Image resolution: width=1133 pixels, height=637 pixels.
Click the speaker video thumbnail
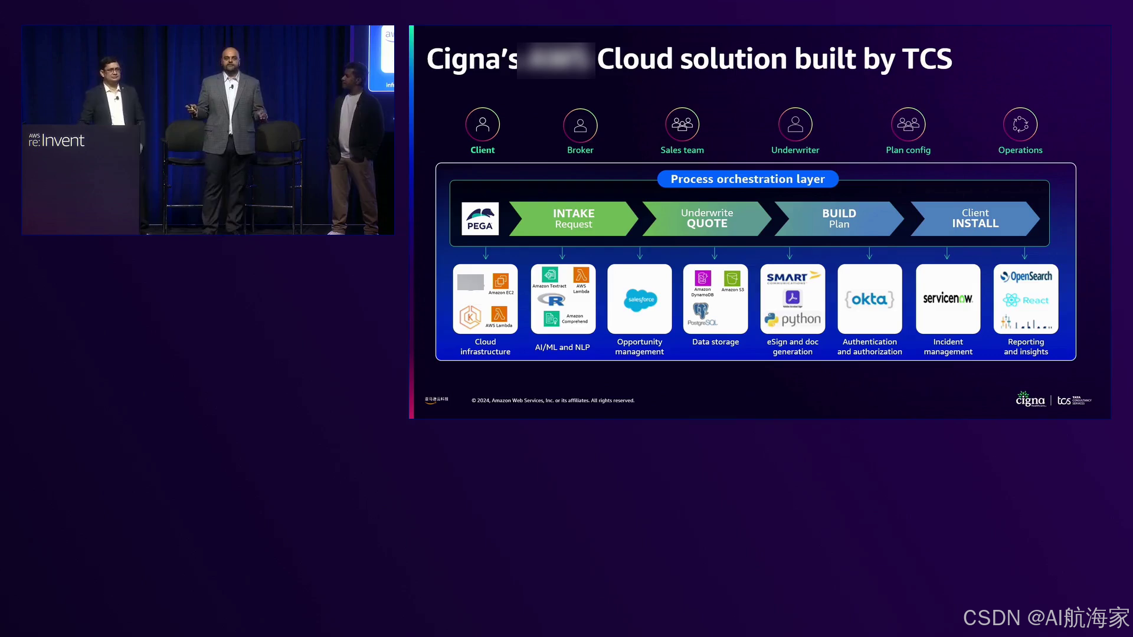(x=208, y=130)
